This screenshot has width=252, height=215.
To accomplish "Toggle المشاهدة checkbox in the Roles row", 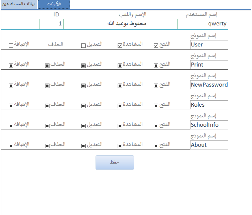I will 120,106.
